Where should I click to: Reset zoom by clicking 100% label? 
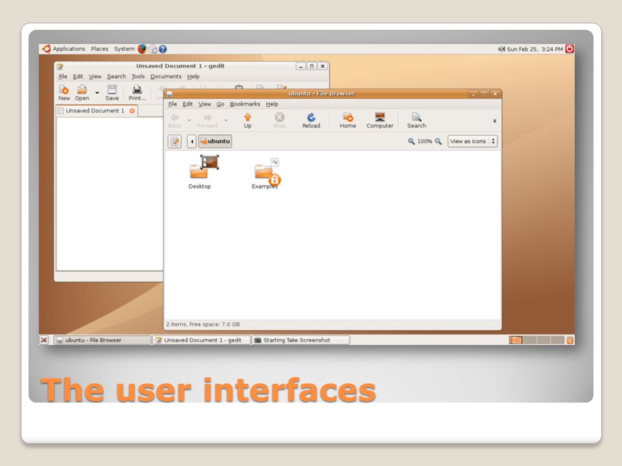(424, 141)
